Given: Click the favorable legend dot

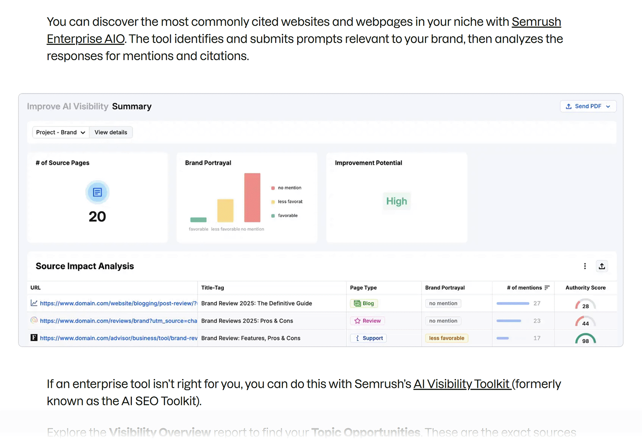Looking at the screenshot, I should pos(273,216).
